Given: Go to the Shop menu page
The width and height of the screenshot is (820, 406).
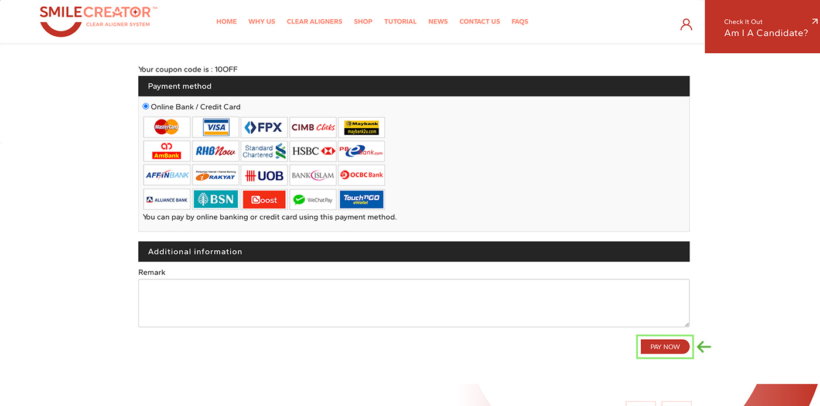Looking at the screenshot, I should (x=363, y=22).
